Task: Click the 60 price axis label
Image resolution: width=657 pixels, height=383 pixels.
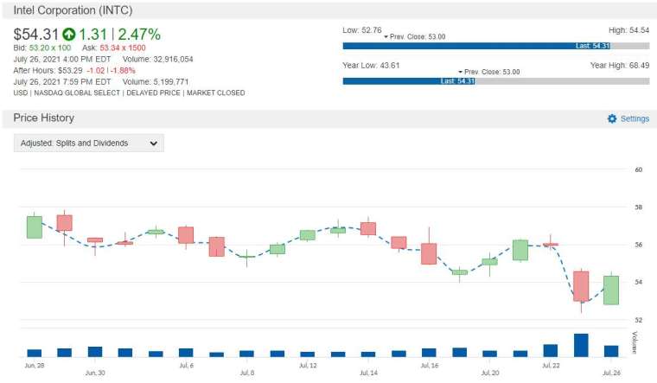Action: pos(639,169)
